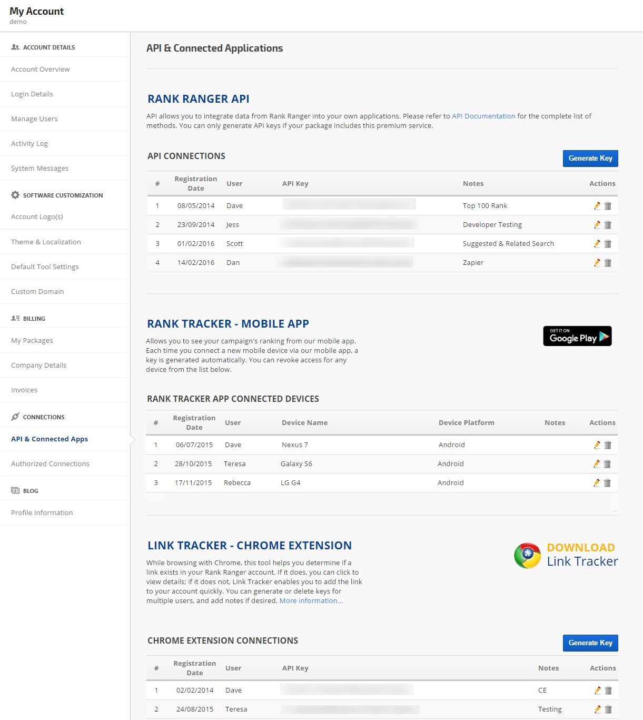The image size is (643, 720).
Task: Select the Galaxy S6 device name
Action: 296,464
